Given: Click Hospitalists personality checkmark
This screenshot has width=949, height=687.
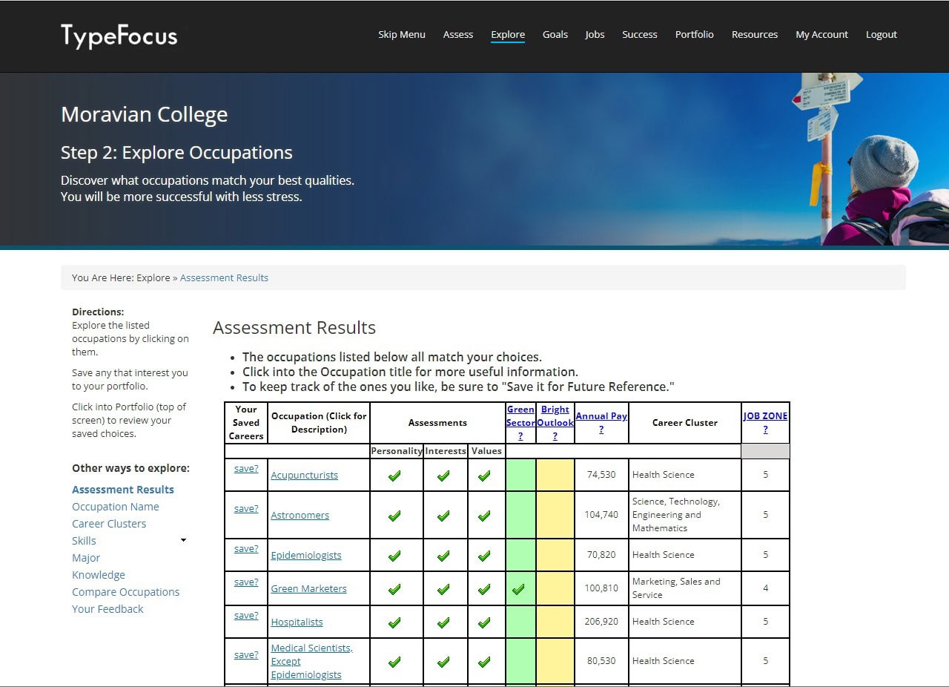Looking at the screenshot, I should (x=394, y=622).
